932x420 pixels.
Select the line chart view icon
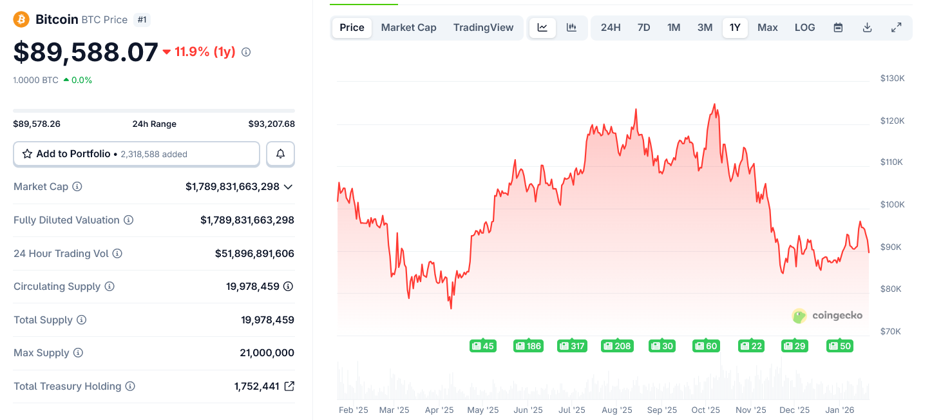click(x=542, y=28)
